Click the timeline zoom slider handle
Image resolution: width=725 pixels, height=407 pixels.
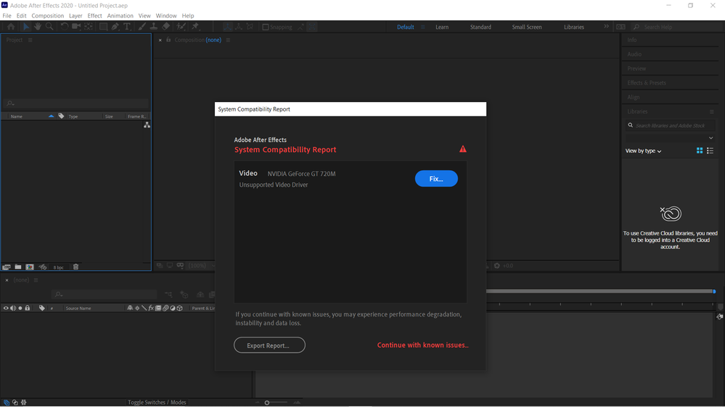click(267, 403)
